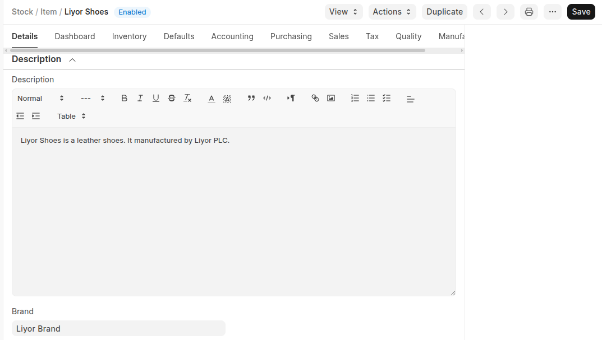The width and height of the screenshot is (602, 340).
Task: Open the Accounting tab
Action: tap(232, 36)
